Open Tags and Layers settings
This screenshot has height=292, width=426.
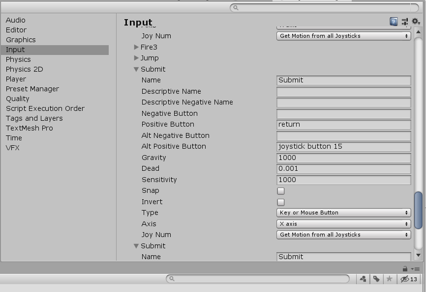[x=34, y=118]
